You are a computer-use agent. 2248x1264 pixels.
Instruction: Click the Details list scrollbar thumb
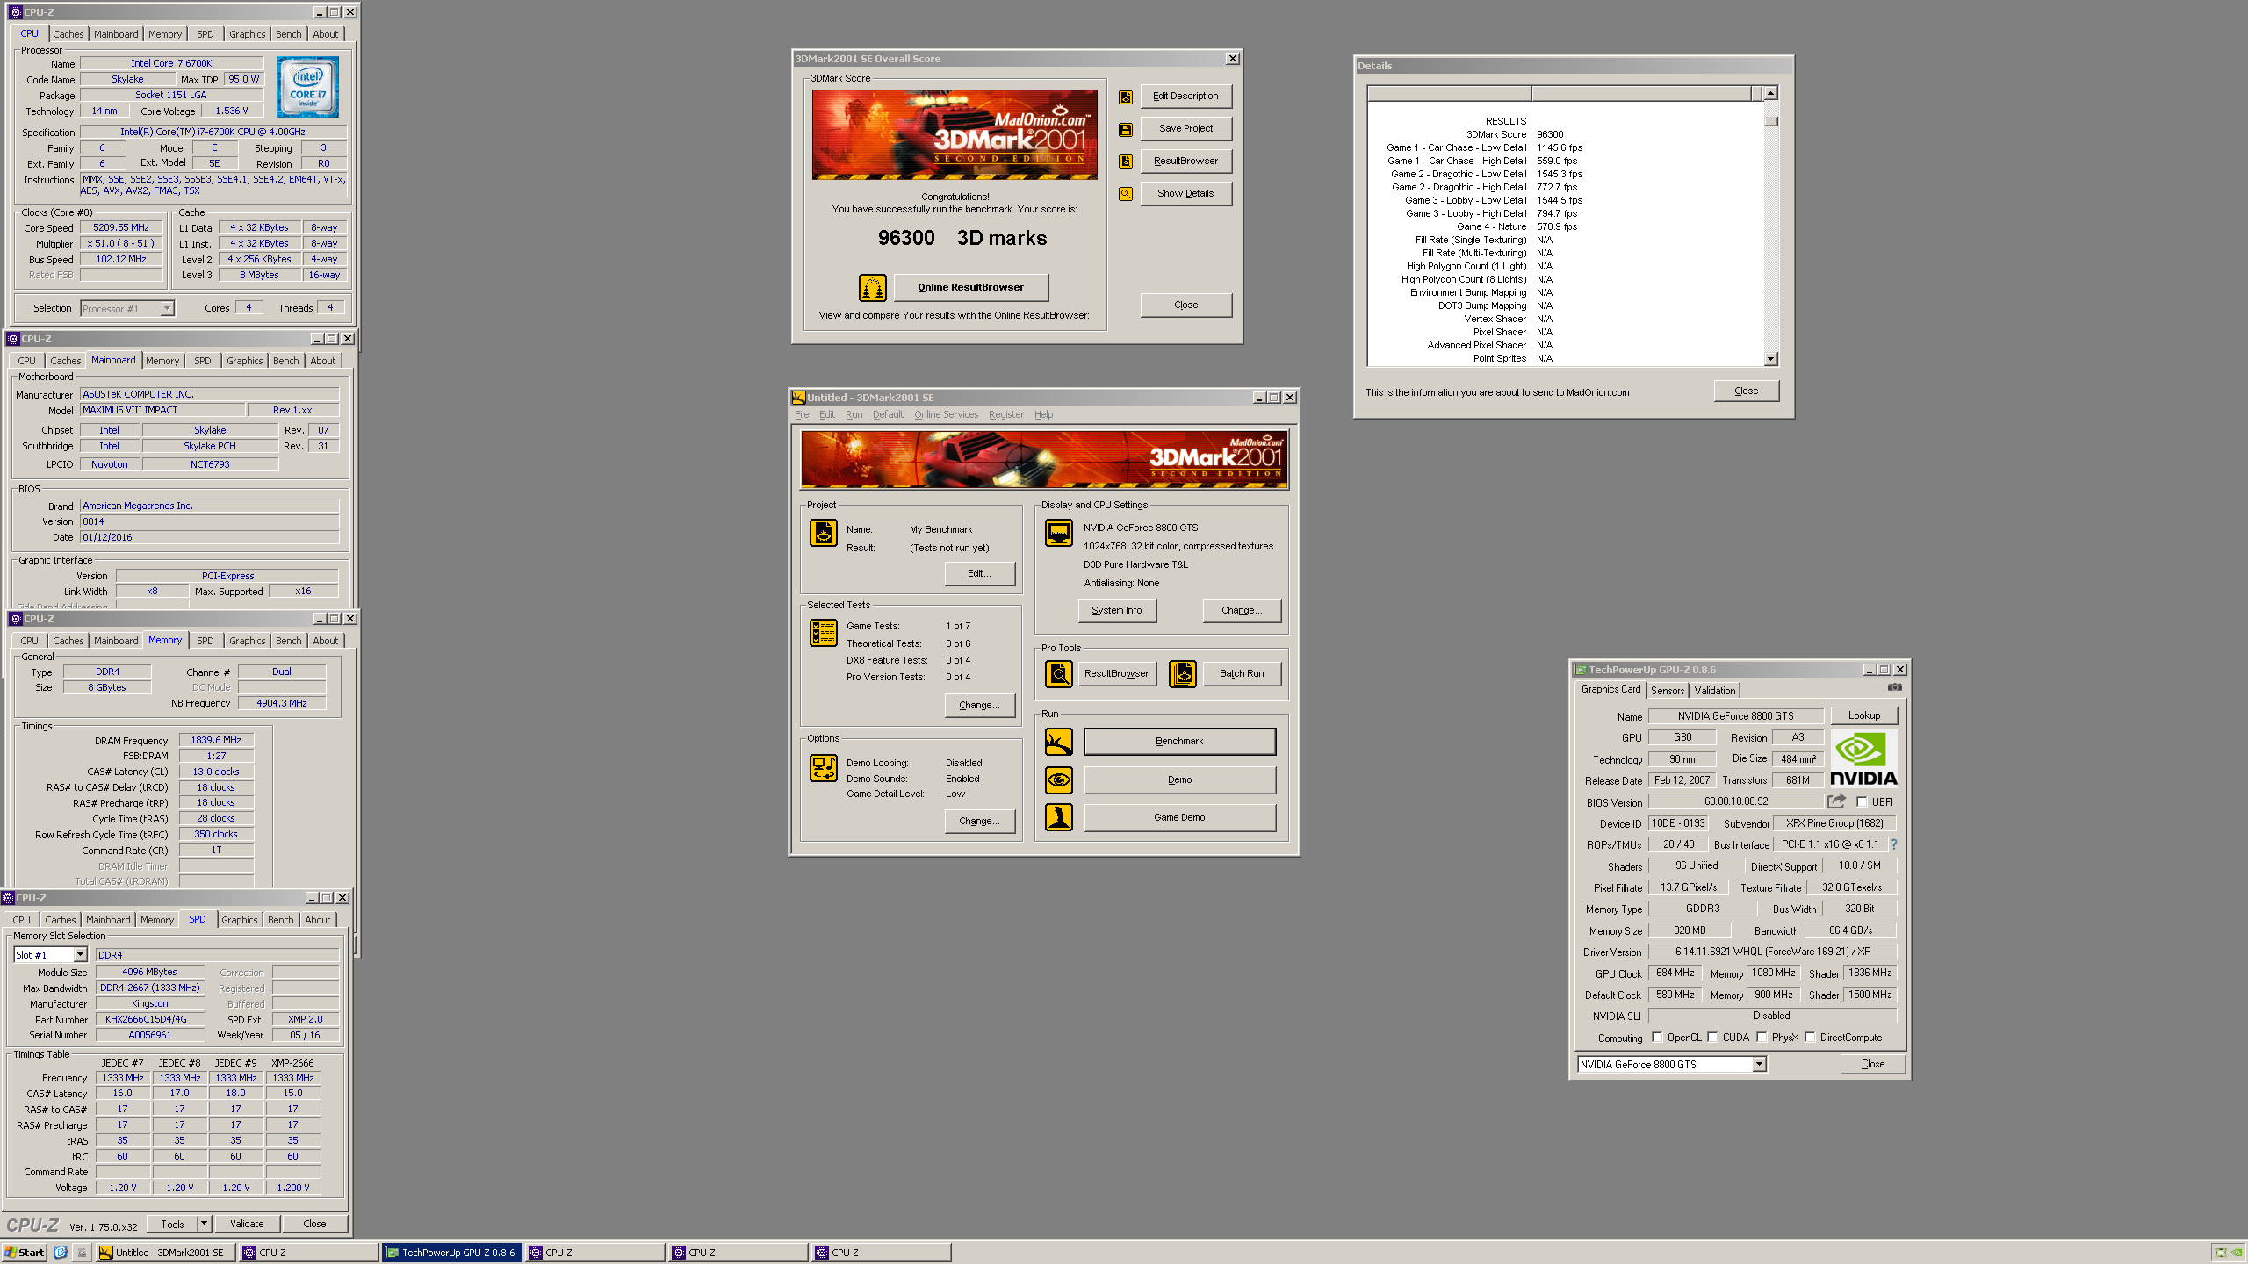(x=1770, y=121)
